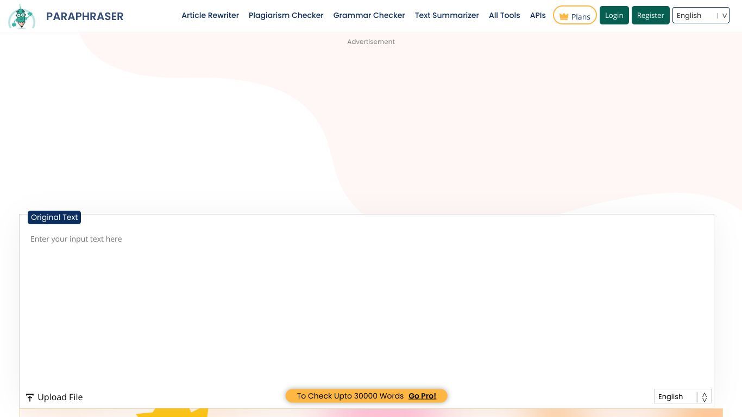Expand the text language selector in editor
This screenshot has height=417, width=742.
point(675,396)
